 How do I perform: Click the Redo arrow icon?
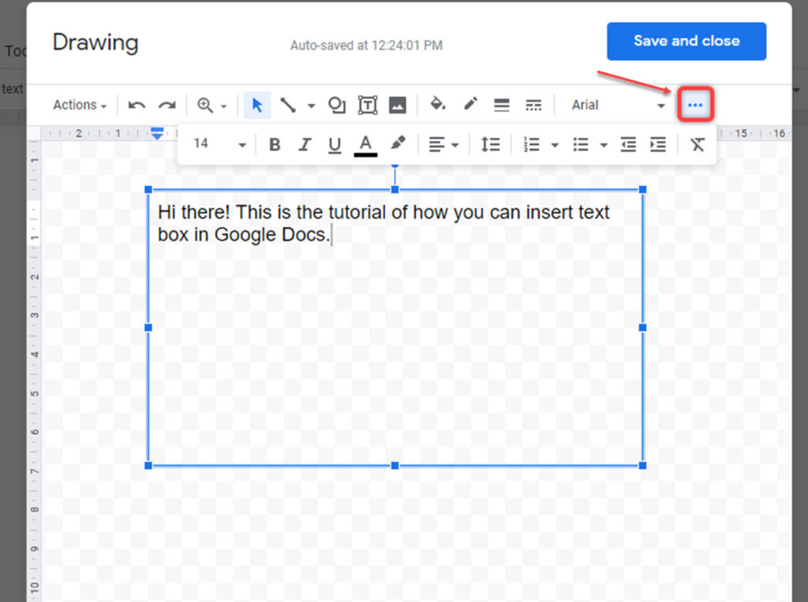point(167,105)
